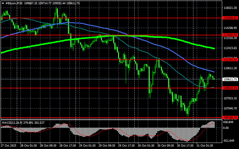
Task: Click the -921.649 MACD scale value
Action: [x=229, y=141]
